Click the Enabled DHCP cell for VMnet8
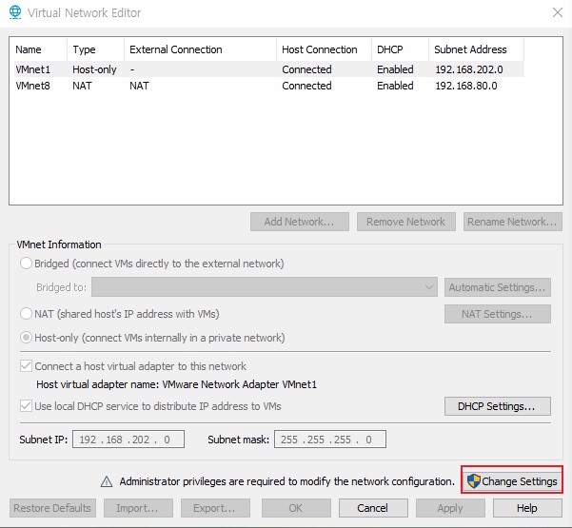 tap(395, 86)
